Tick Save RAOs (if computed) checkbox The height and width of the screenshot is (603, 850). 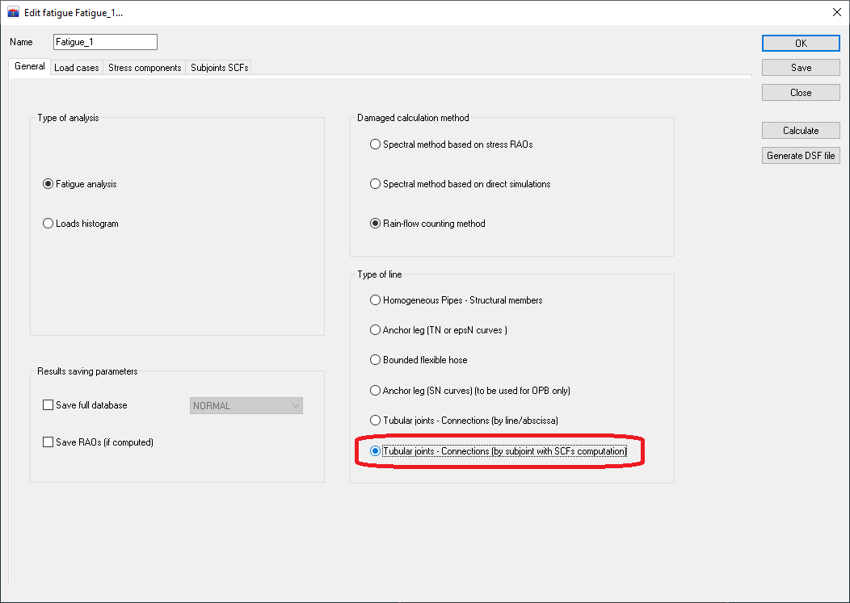[48, 442]
